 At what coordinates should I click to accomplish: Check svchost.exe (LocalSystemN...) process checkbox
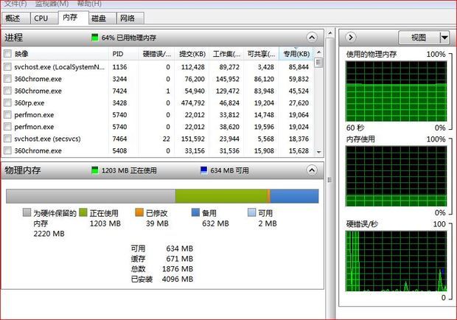[7, 67]
